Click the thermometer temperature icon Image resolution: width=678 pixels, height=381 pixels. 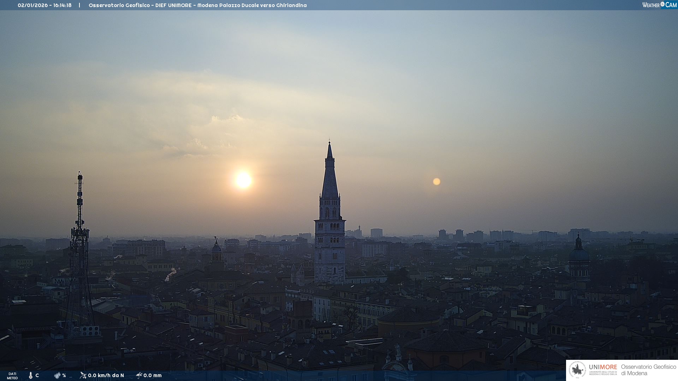[x=31, y=375]
